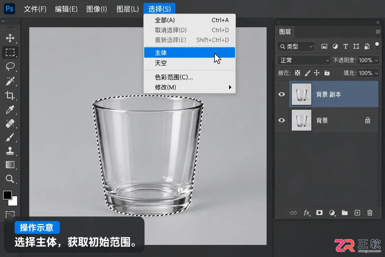Filter layers by adjustment type
Viewport: 385px width, 257px height.
[x=335, y=47]
